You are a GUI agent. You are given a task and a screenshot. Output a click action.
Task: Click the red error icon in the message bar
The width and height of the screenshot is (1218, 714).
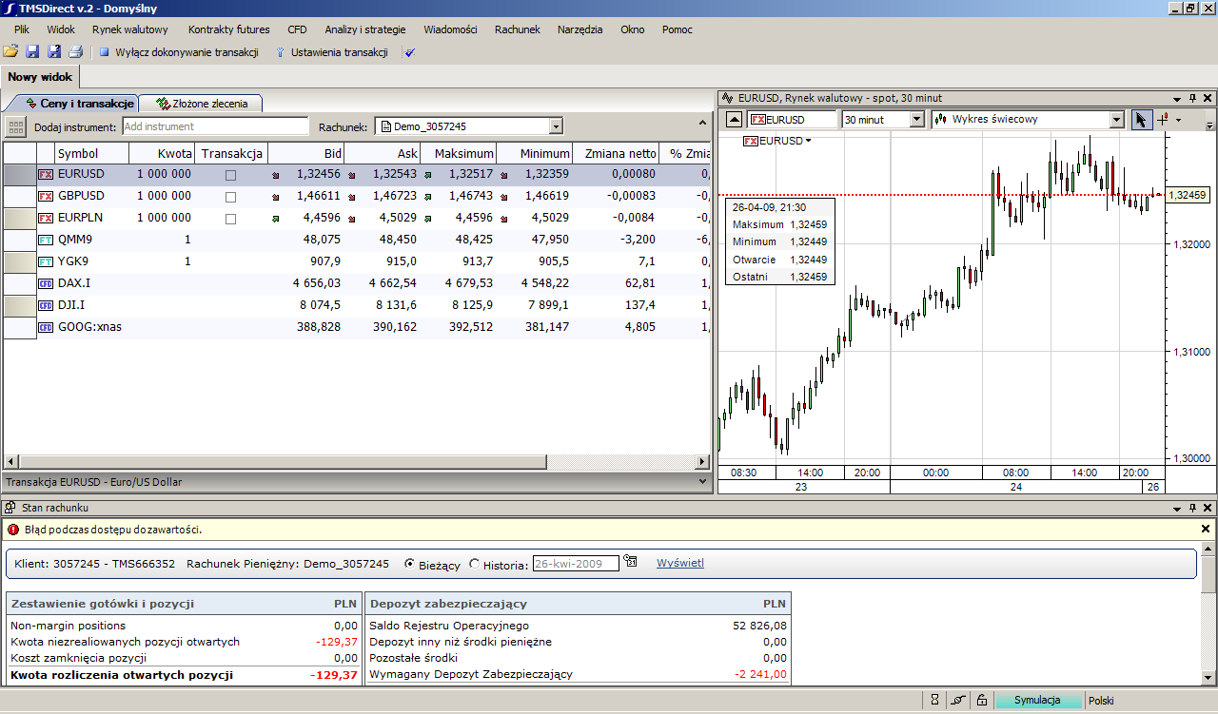[13, 530]
